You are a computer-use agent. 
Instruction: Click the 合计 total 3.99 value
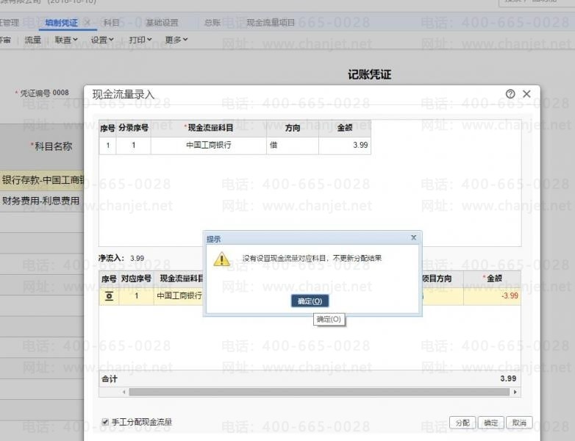(x=508, y=379)
